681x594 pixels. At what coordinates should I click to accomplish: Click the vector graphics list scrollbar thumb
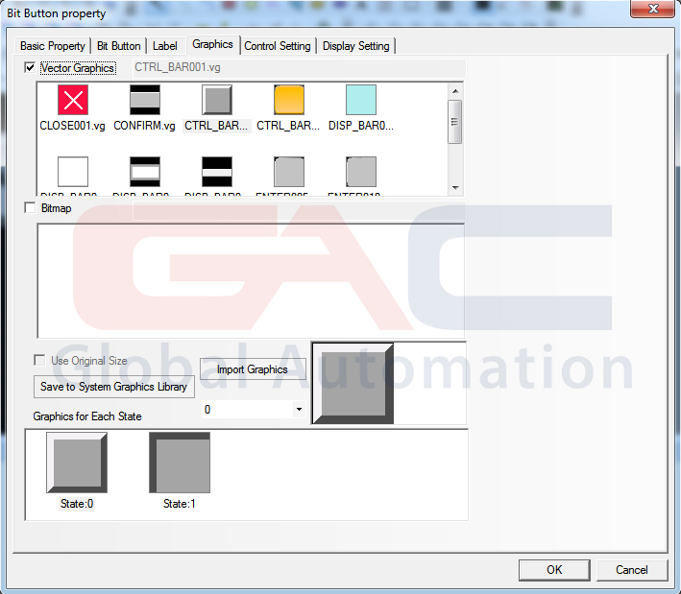455,122
